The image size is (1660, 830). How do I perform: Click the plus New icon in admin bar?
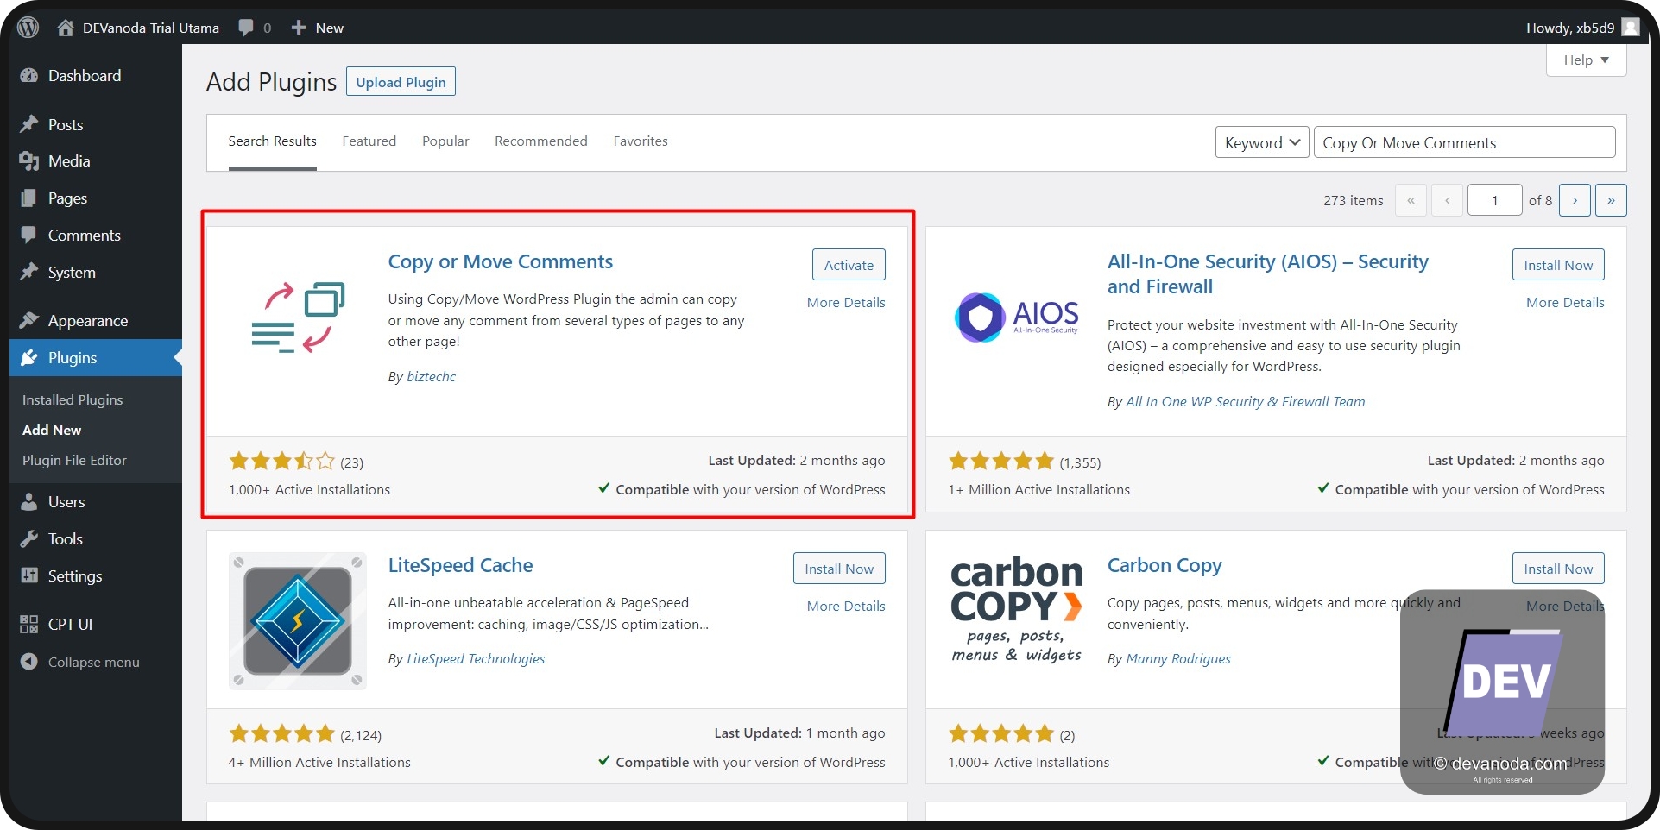coord(299,28)
